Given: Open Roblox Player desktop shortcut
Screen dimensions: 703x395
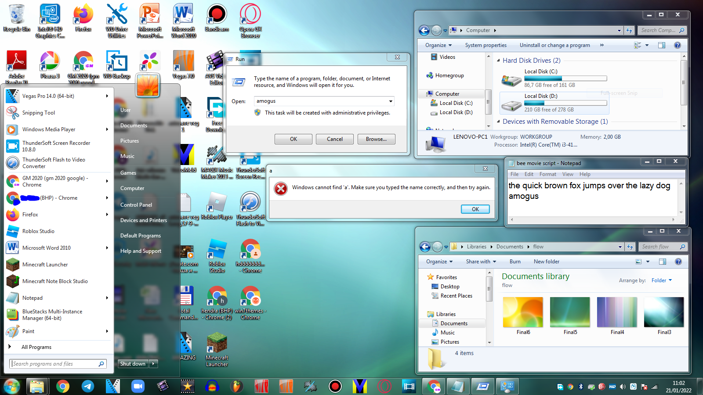Looking at the screenshot, I should point(217,206).
